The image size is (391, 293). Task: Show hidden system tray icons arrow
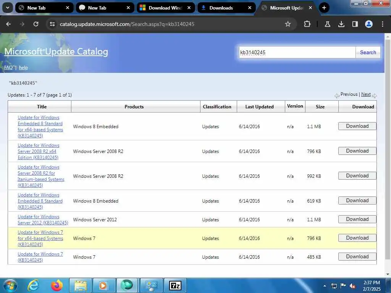325,286
